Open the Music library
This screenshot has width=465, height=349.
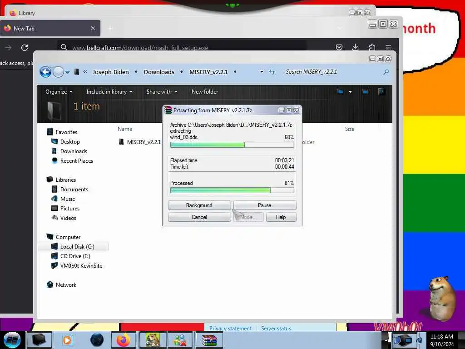[x=67, y=199]
